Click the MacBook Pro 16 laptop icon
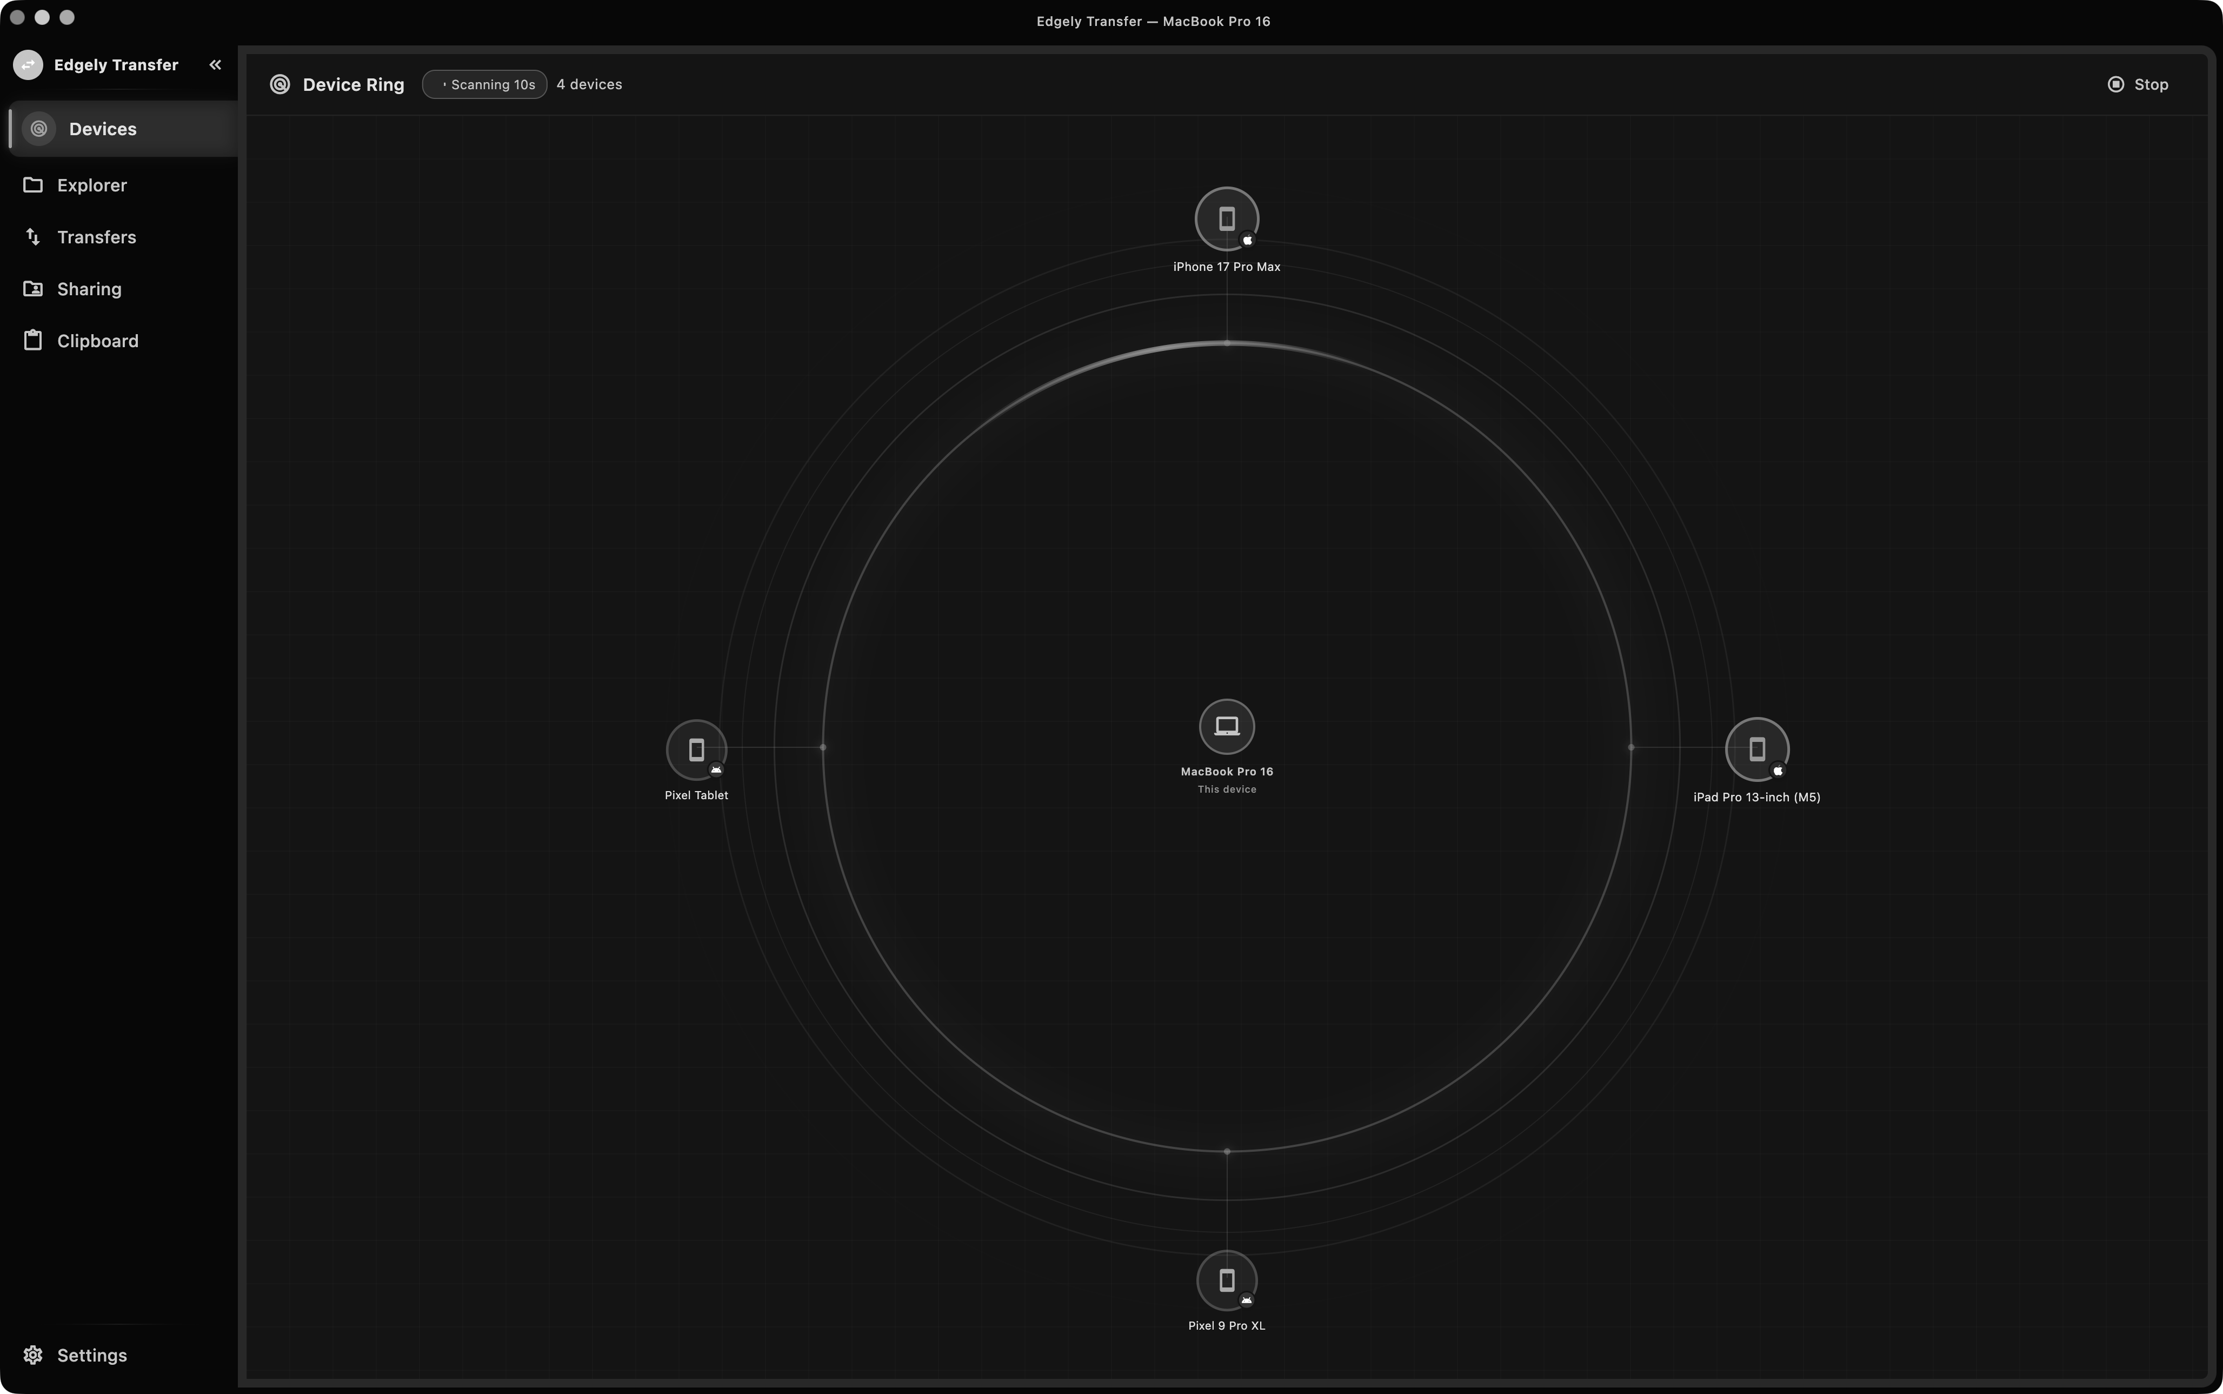Viewport: 2223px width, 1394px height. click(x=1227, y=727)
